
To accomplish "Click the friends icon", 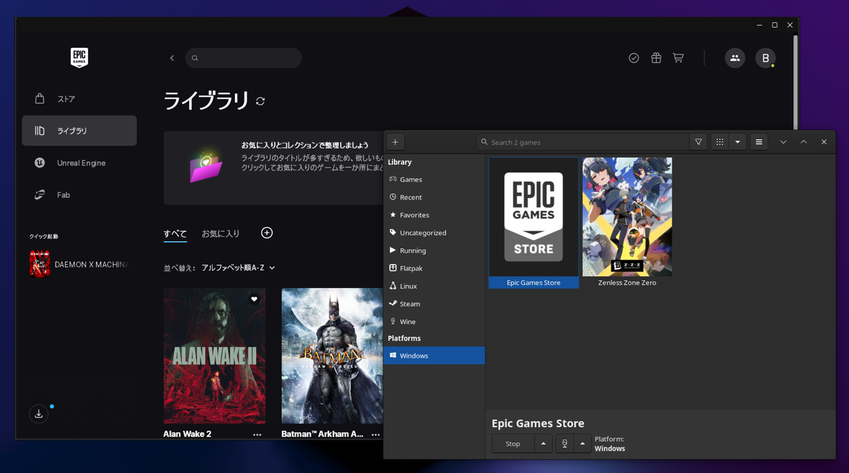I will click(x=735, y=57).
